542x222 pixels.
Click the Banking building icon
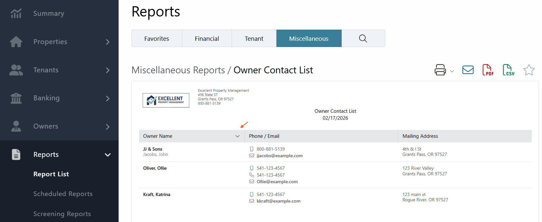point(16,98)
